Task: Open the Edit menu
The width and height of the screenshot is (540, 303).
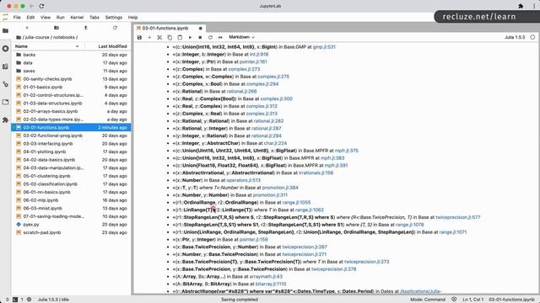Action: 30,17
